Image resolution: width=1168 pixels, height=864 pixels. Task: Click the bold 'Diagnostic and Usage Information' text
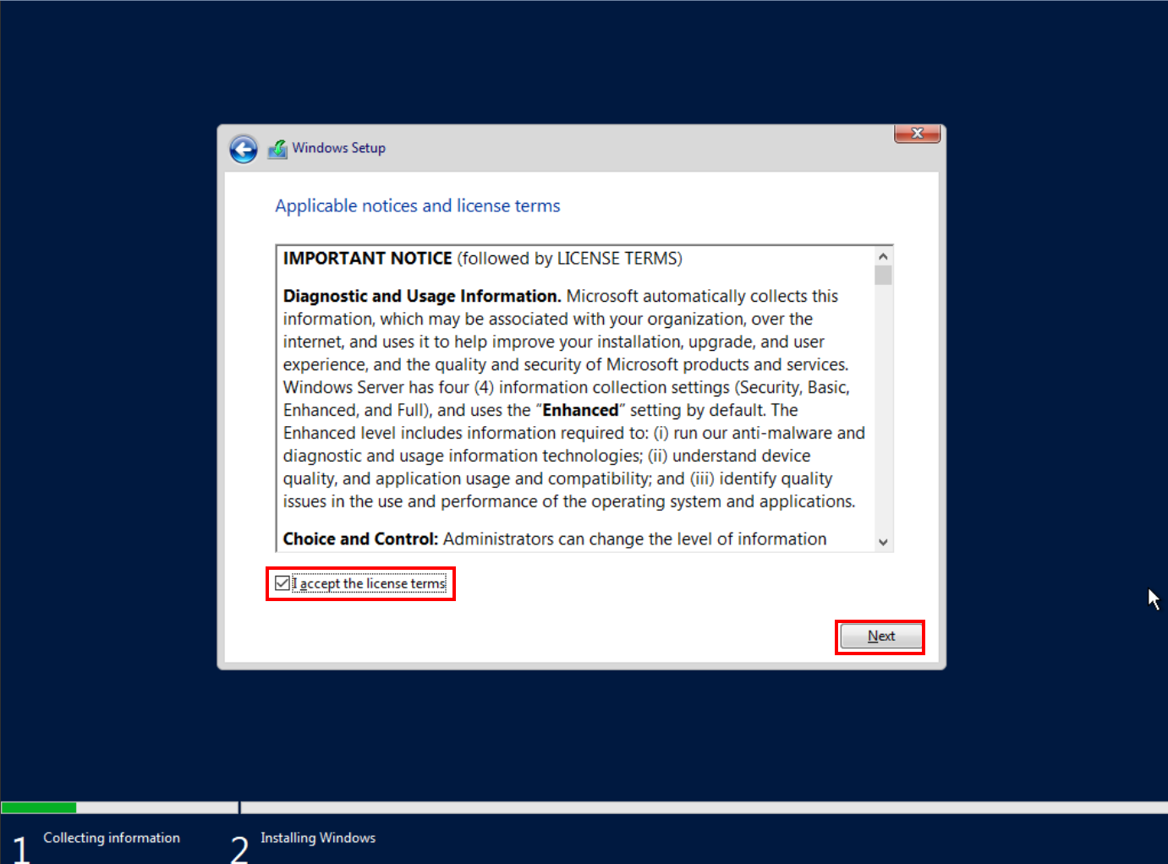point(421,296)
